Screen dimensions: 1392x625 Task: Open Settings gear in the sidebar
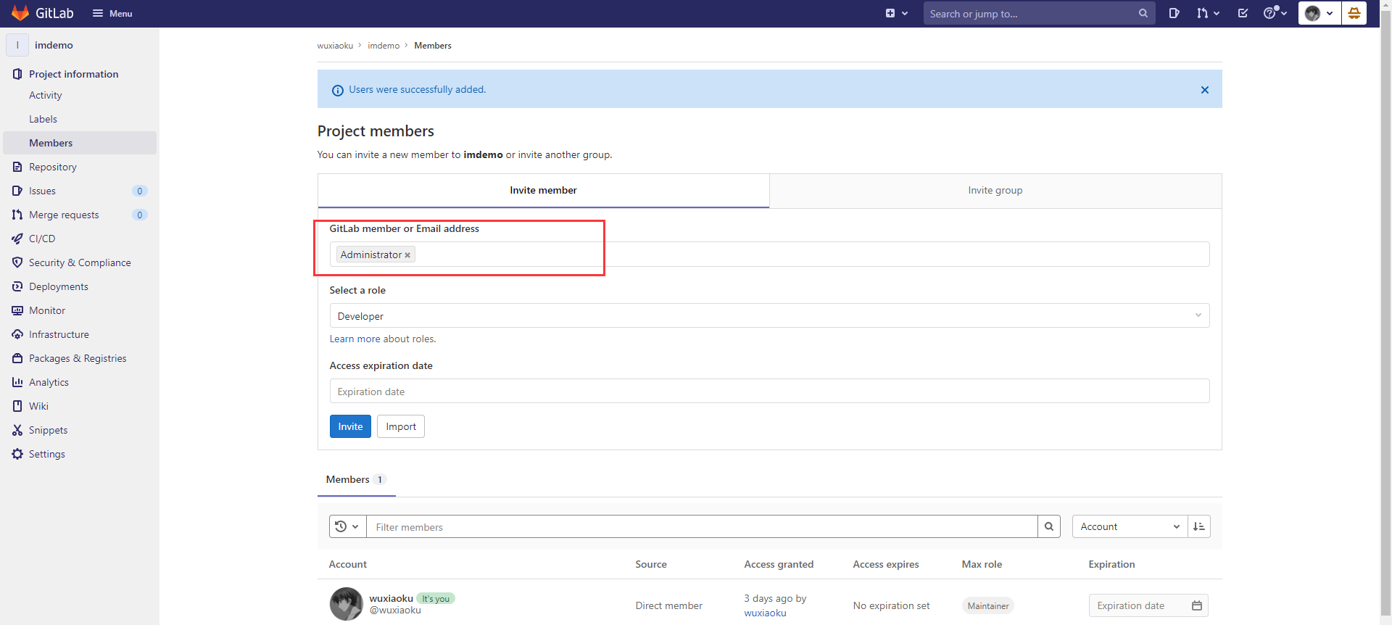tap(46, 454)
